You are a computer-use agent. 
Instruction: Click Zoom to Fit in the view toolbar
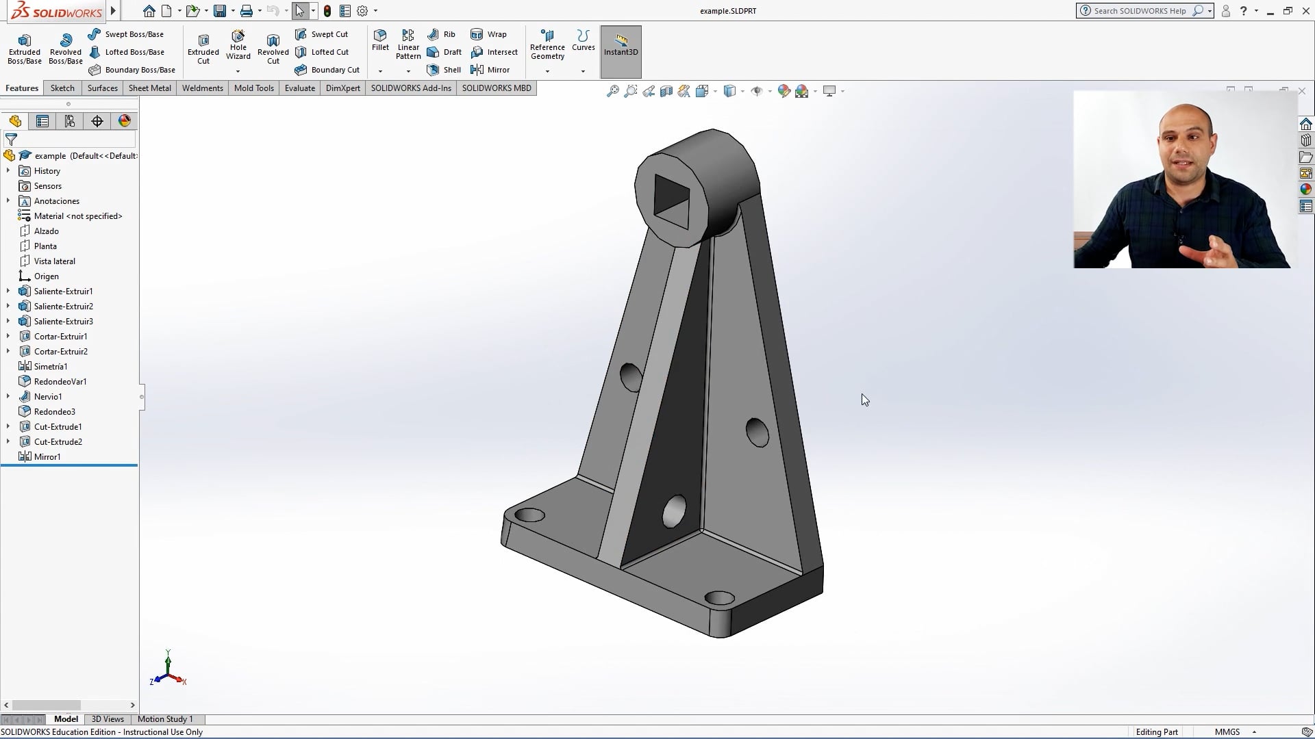[612, 91]
